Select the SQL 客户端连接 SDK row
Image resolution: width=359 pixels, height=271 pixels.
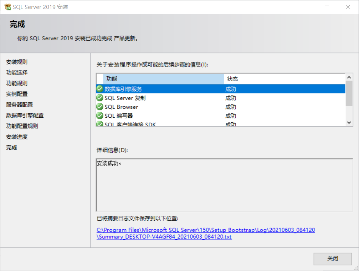221,123
